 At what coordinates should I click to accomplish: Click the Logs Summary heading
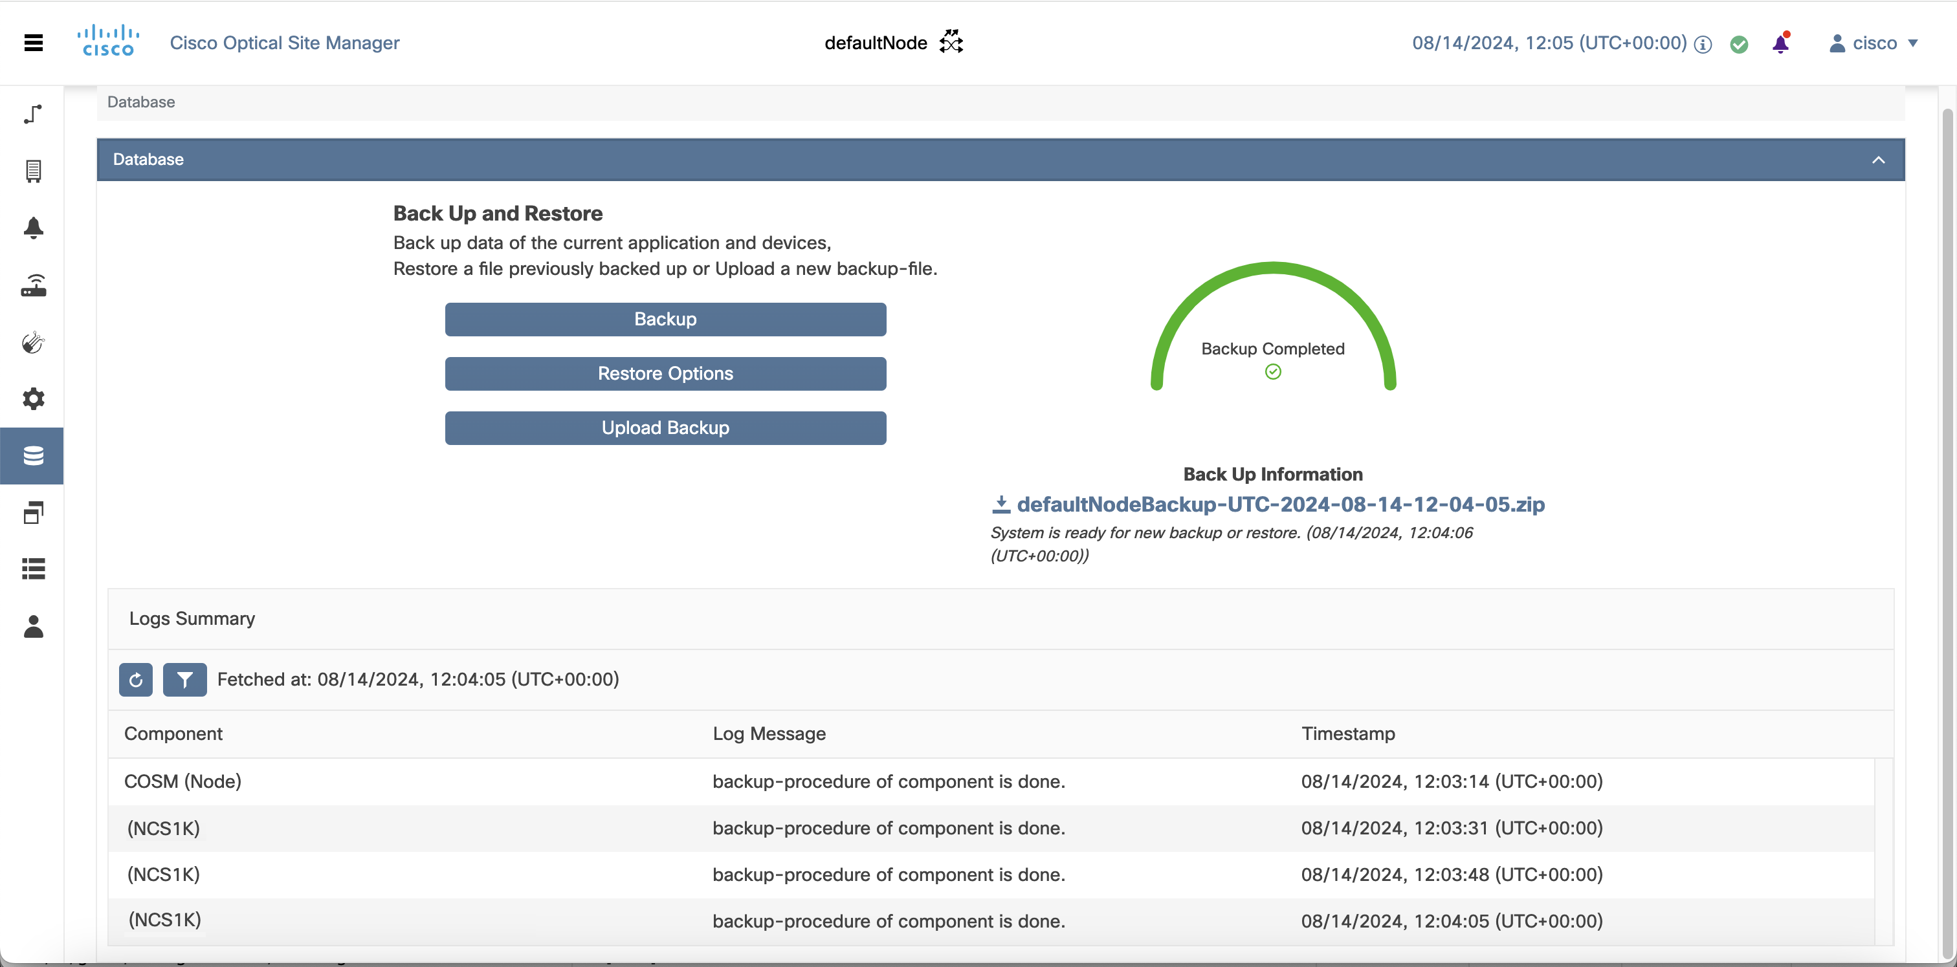pyautogui.click(x=192, y=618)
